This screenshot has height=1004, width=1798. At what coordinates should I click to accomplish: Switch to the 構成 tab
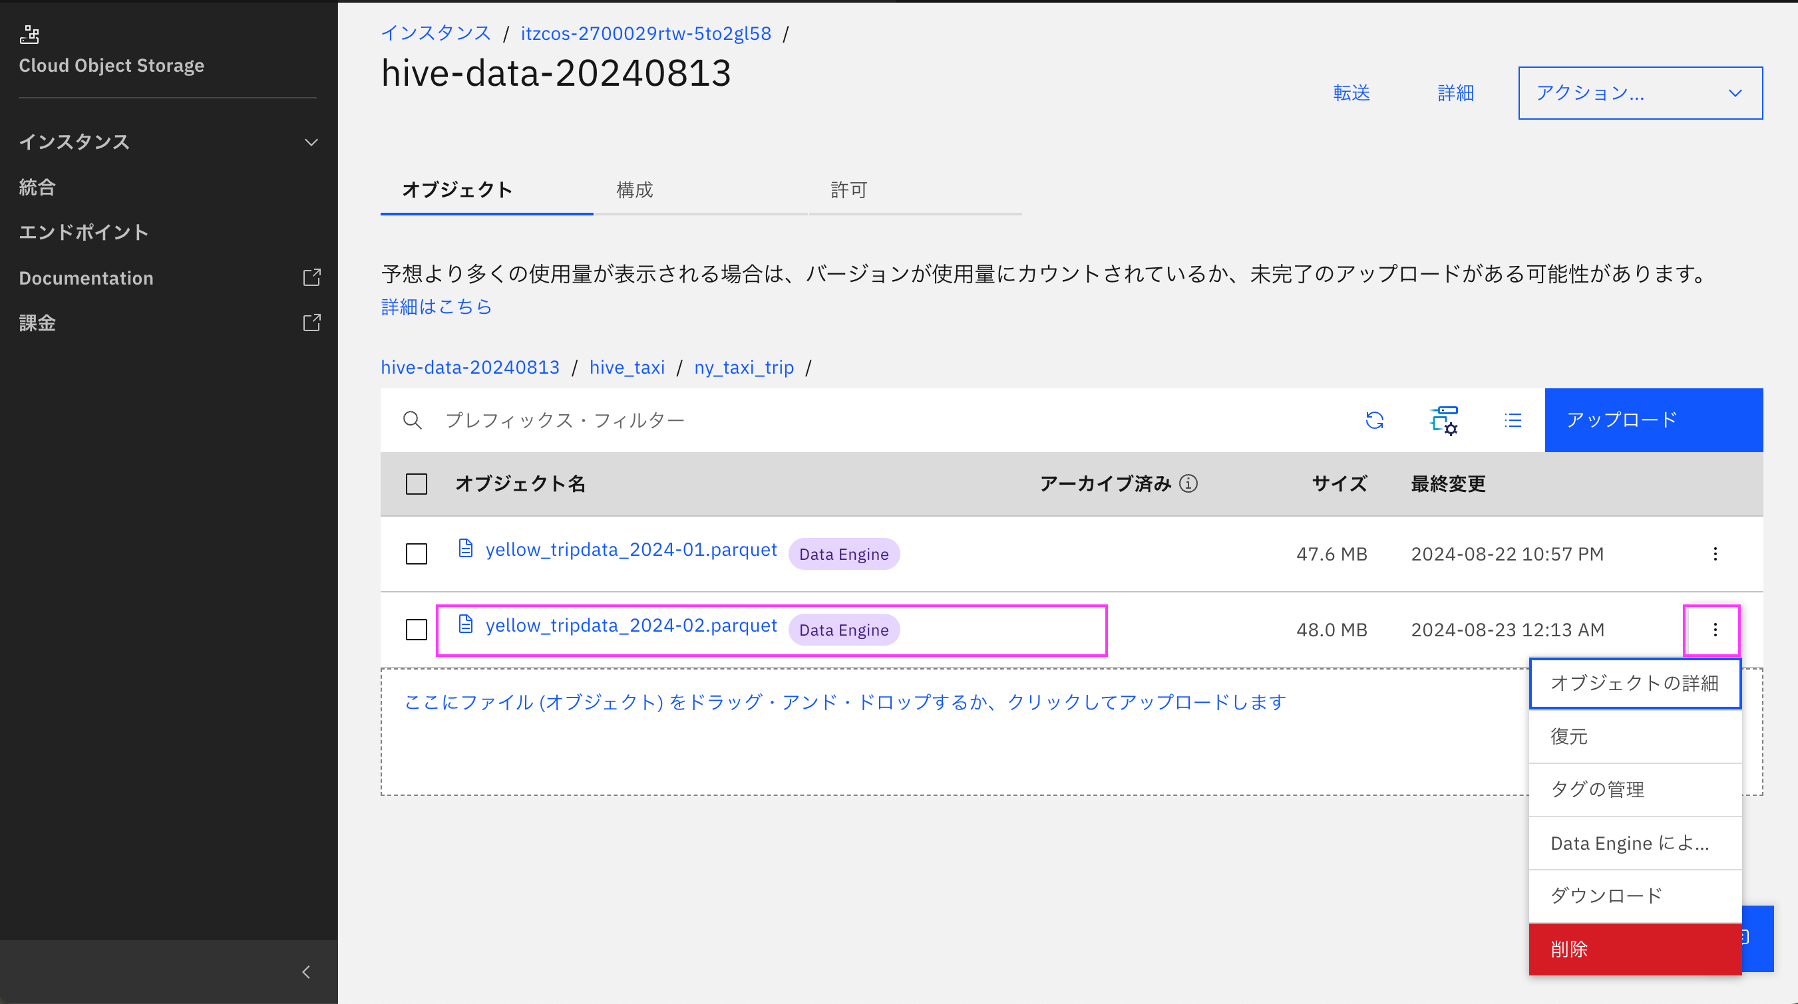click(633, 189)
